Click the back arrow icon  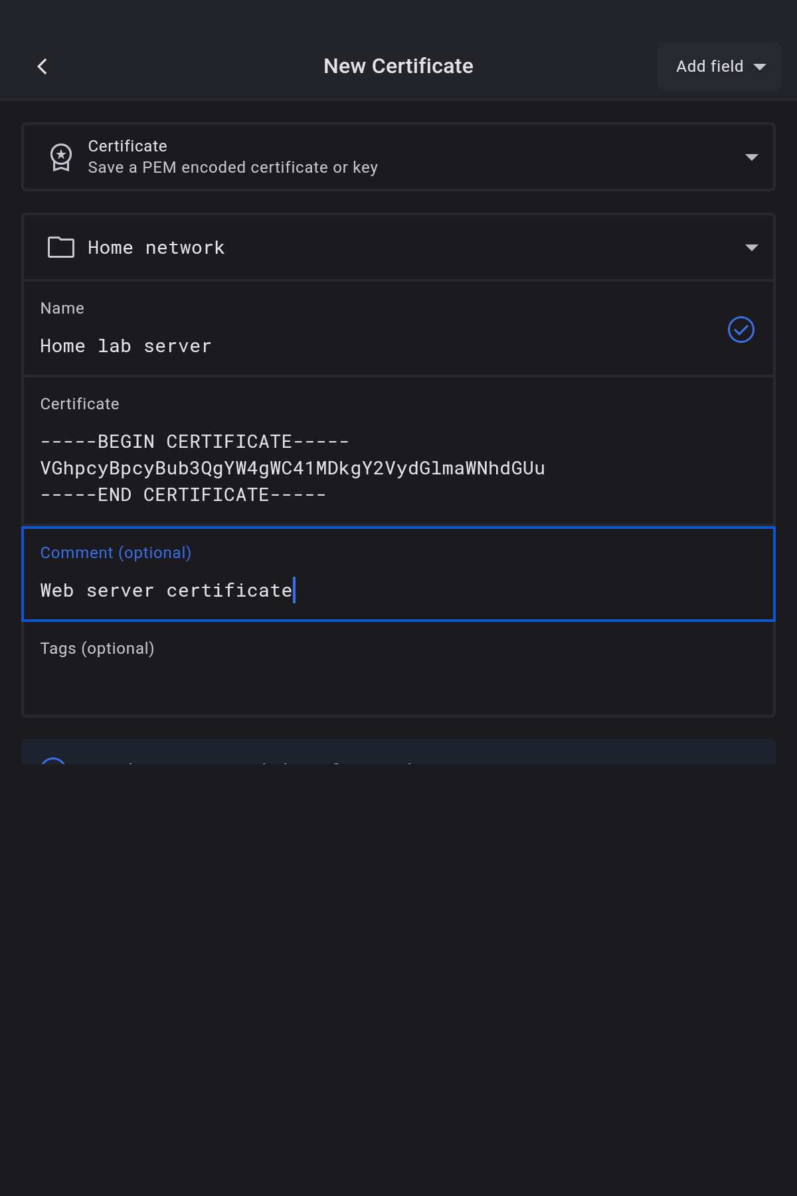(43, 66)
